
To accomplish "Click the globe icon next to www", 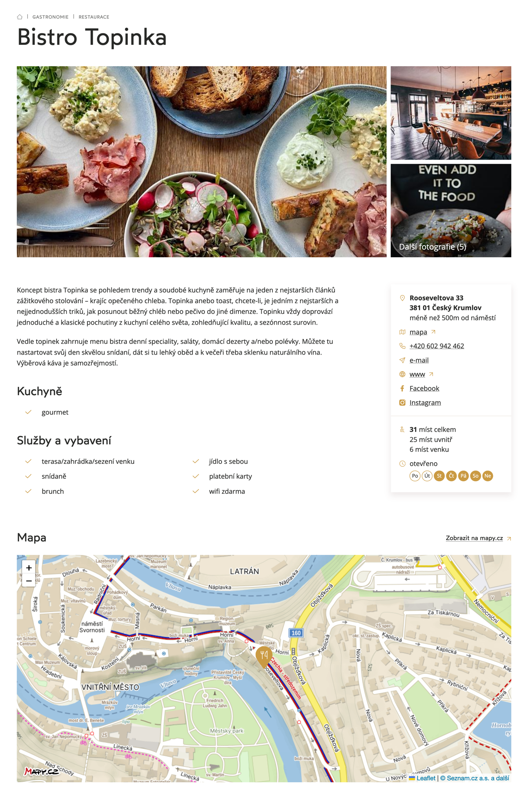I will click(402, 374).
